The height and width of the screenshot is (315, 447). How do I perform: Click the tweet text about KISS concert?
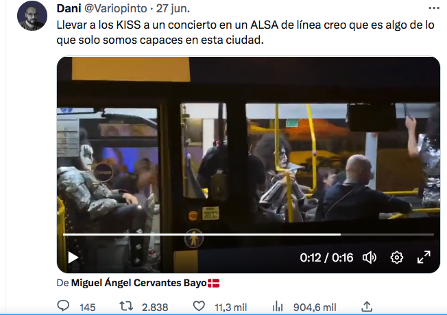(x=245, y=32)
